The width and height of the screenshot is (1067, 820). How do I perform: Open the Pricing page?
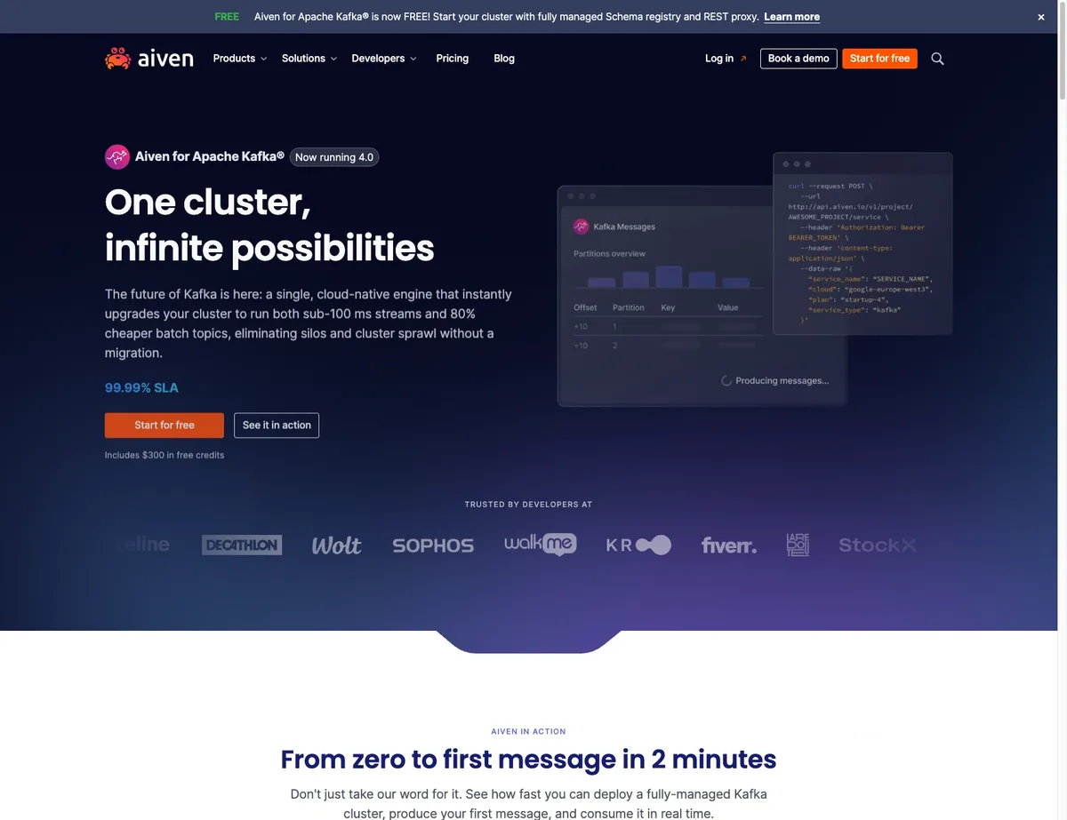pos(452,59)
